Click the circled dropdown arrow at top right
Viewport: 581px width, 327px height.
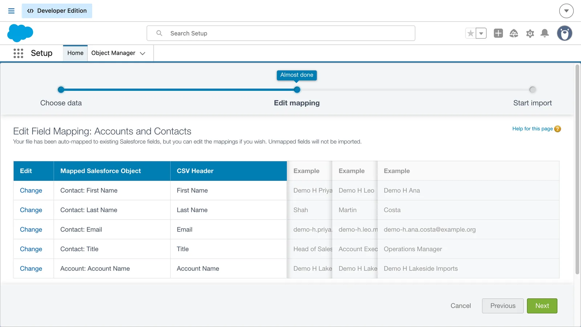[566, 11]
